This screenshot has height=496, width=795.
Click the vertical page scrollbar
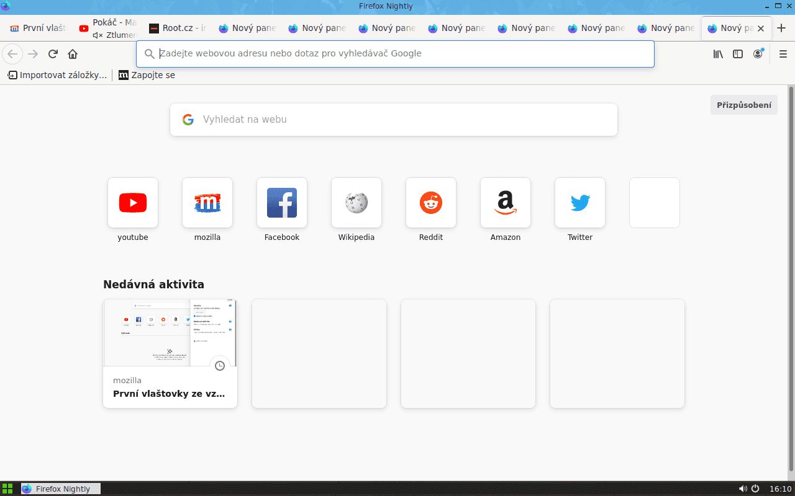click(791, 279)
